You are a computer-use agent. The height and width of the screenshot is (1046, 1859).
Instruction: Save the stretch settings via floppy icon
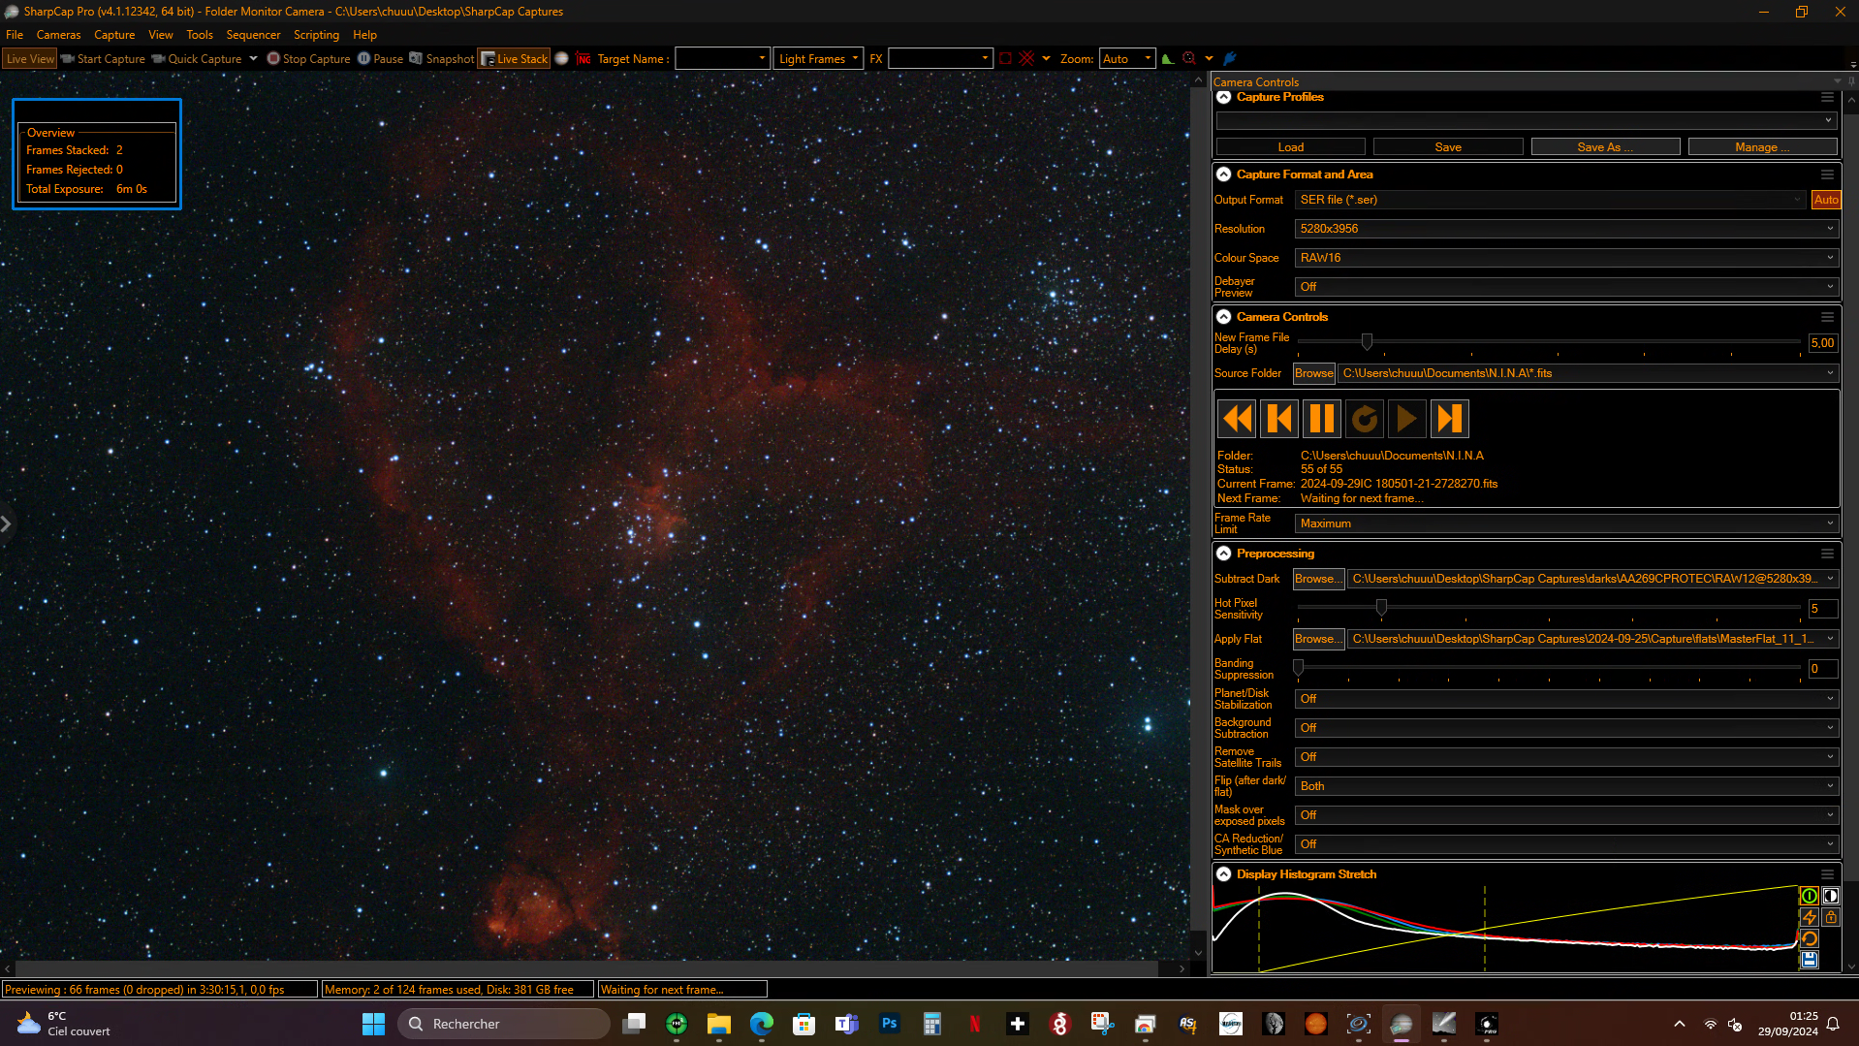pyautogui.click(x=1809, y=960)
